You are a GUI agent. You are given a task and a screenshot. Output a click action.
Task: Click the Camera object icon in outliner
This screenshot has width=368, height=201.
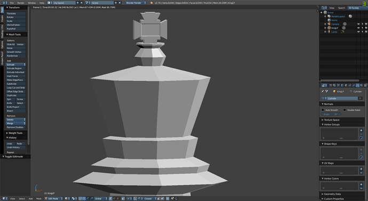click(x=329, y=24)
